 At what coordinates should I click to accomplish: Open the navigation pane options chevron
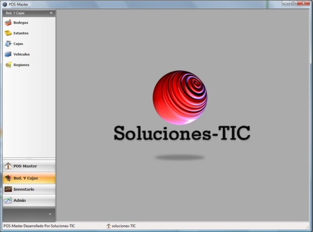point(50,214)
